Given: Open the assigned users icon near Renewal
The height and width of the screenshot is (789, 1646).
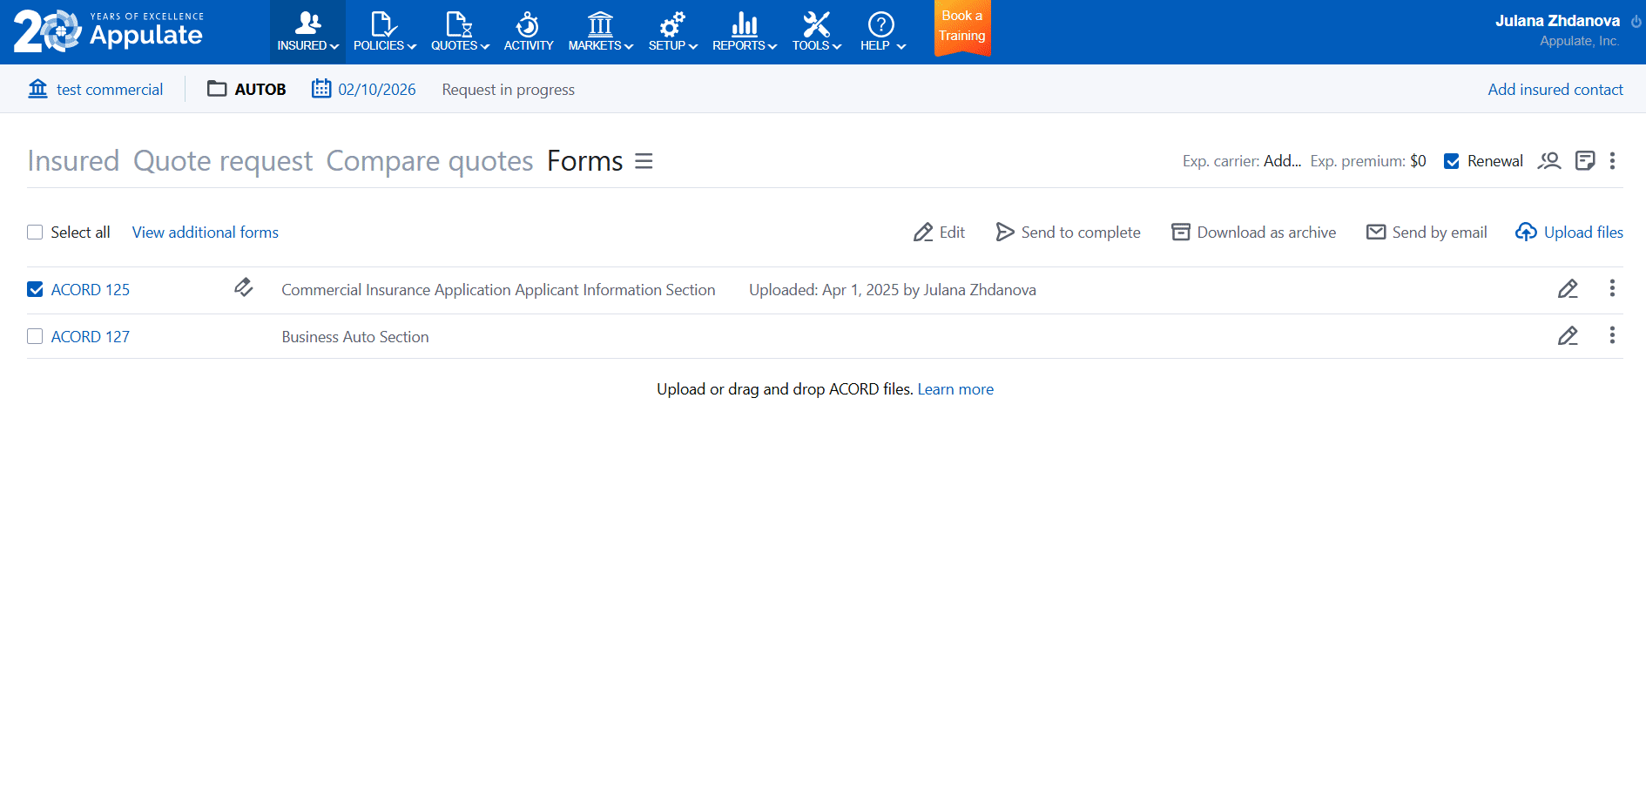Looking at the screenshot, I should [x=1548, y=161].
